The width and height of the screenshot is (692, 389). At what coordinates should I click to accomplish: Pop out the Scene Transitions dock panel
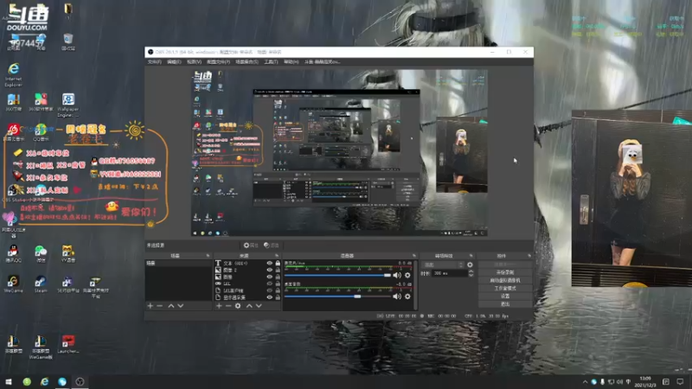[471, 256]
